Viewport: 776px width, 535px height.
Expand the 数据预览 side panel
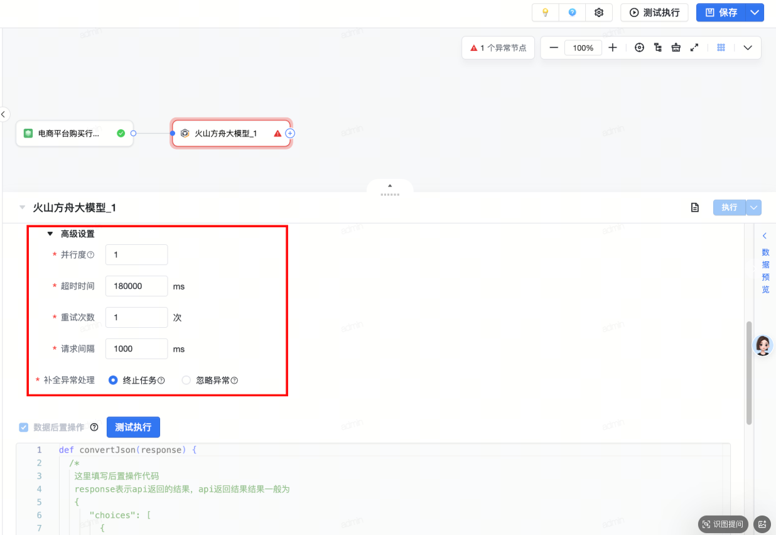(765, 262)
